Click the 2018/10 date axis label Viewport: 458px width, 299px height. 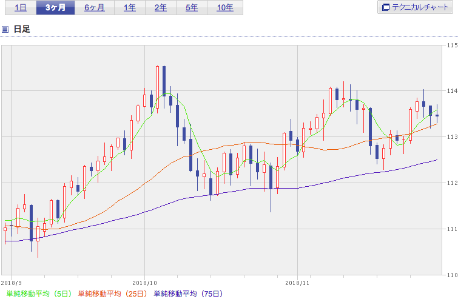(144, 283)
